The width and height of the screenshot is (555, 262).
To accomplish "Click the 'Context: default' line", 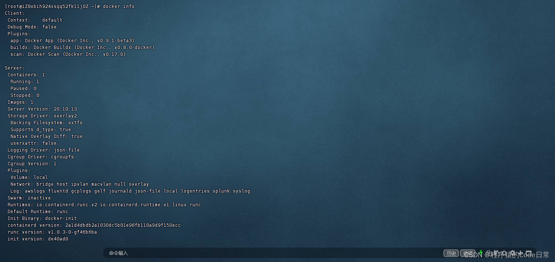I will coord(35,20).
